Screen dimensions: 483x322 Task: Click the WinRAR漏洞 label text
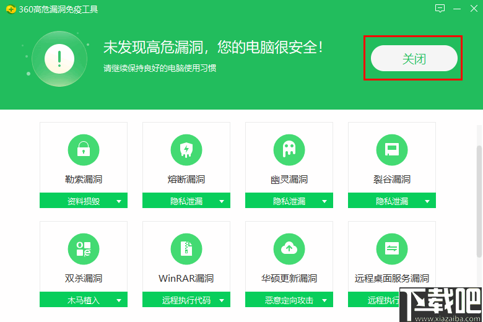186,279
